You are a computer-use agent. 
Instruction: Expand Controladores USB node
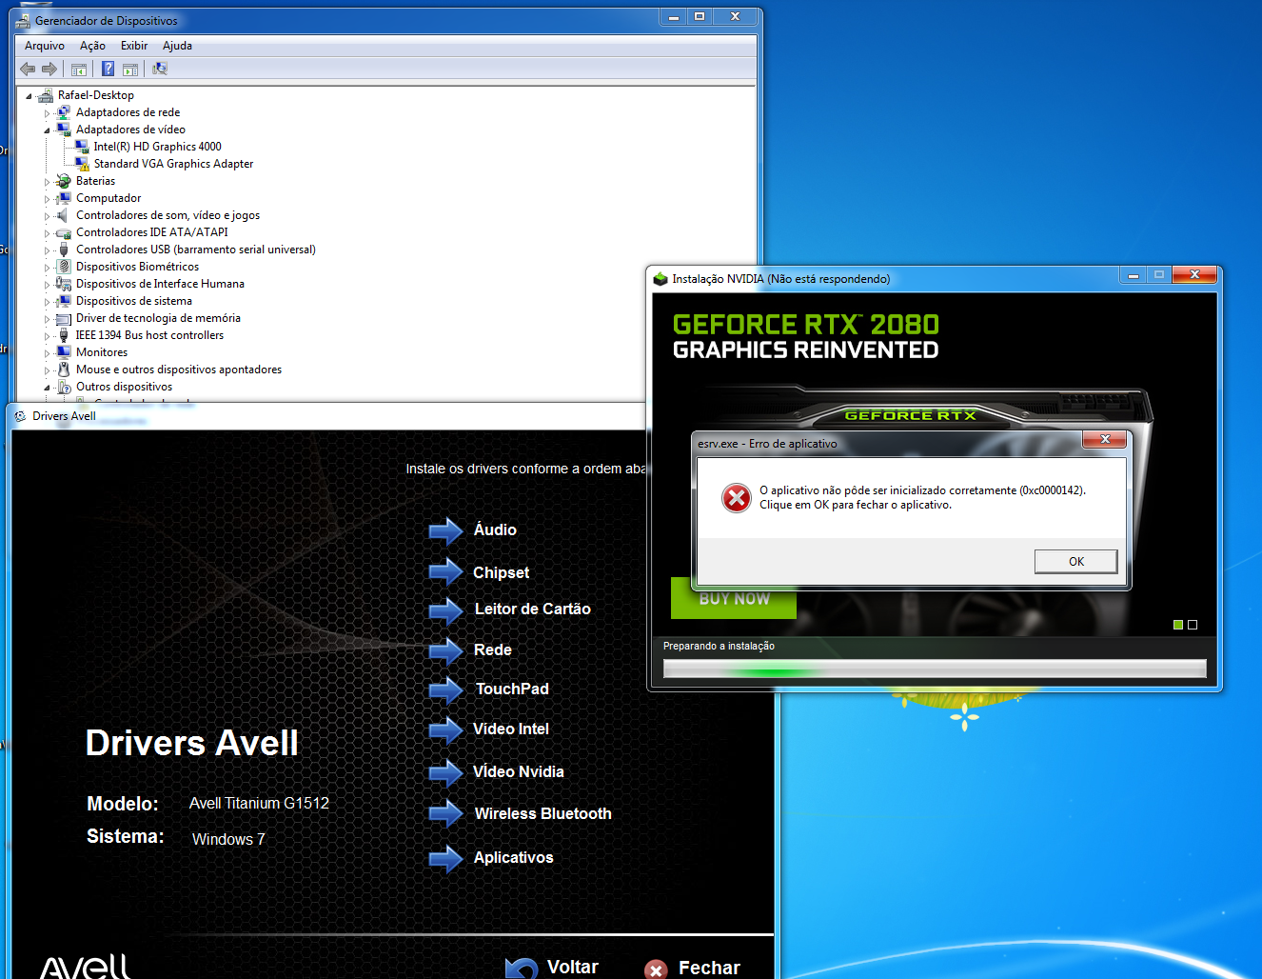pyautogui.click(x=47, y=250)
